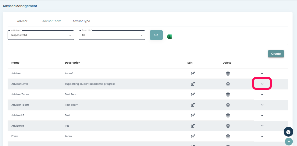297x146 pixels.
Task: Open the Search By dropdown
Action: 112,35
